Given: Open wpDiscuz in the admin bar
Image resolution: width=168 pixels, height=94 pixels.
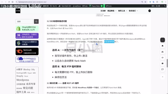Looking at the screenshot, I should 77,6.
